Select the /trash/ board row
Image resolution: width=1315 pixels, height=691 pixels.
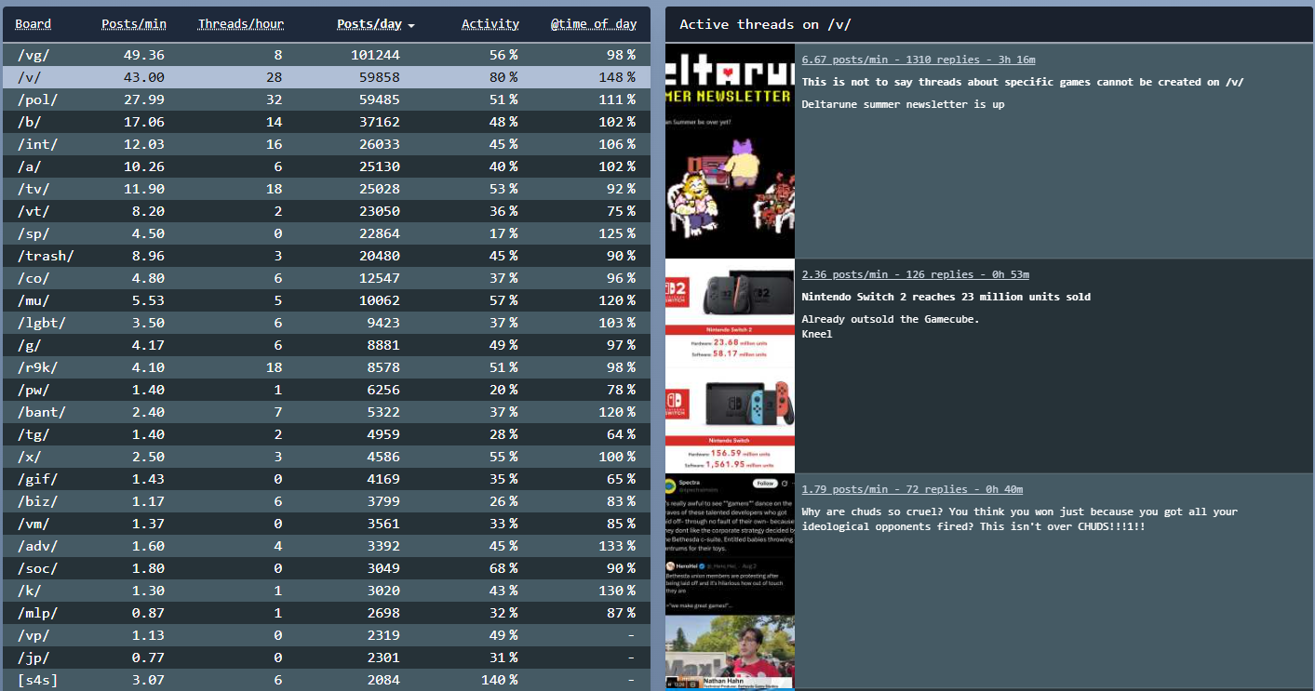[x=327, y=256]
